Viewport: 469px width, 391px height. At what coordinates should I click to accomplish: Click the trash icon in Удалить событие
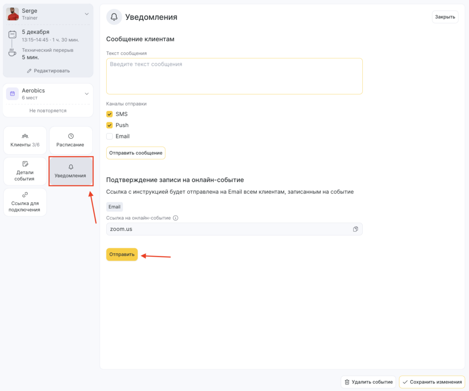[347, 382]
